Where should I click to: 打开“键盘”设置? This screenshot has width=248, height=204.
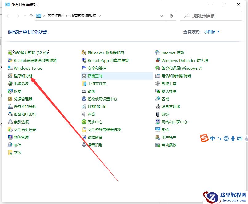(91, 91)
